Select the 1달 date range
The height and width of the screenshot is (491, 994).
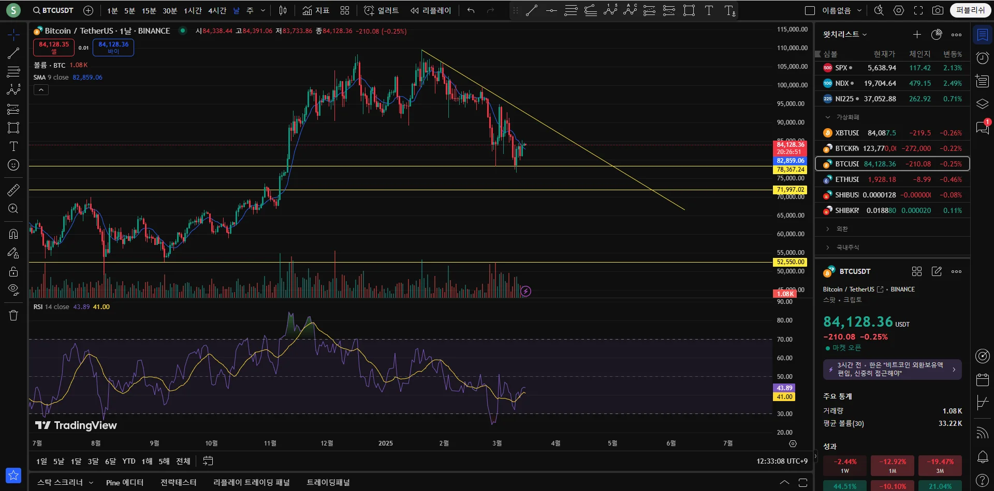pyautogui.click(x=76, y=461)
